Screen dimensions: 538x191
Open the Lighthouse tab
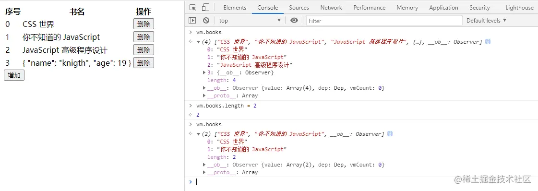tap(519, 8)
